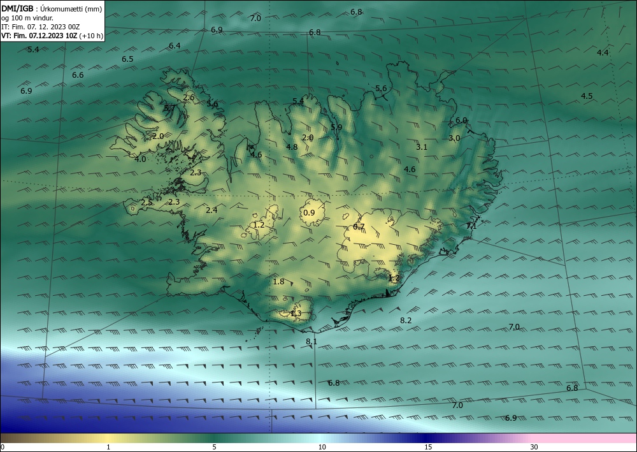This screenshot has height=452, width=637.
Task: Click the '10' tick label on the color scale
Action: [x=322, y=448]
